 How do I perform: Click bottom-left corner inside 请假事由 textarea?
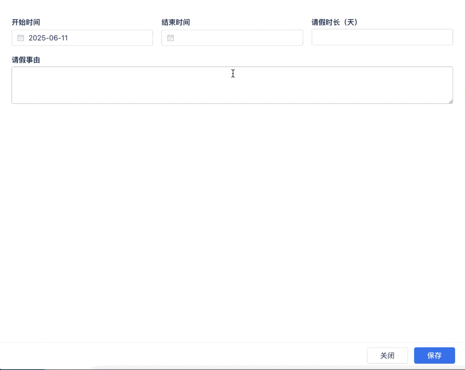coord(17,99)
